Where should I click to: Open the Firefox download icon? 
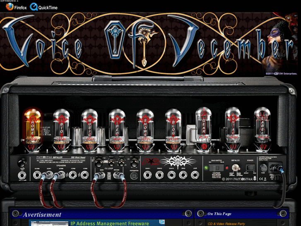pyautogui.click(x=16, y=7)
